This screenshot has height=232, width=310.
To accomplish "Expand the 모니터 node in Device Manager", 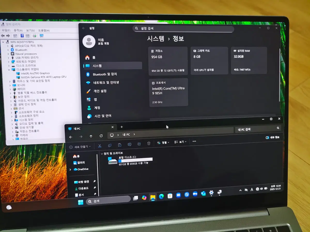I will click(10, 85).
